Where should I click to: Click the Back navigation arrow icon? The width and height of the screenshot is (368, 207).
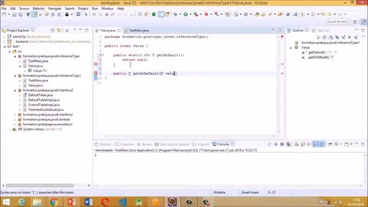[329, 14]
